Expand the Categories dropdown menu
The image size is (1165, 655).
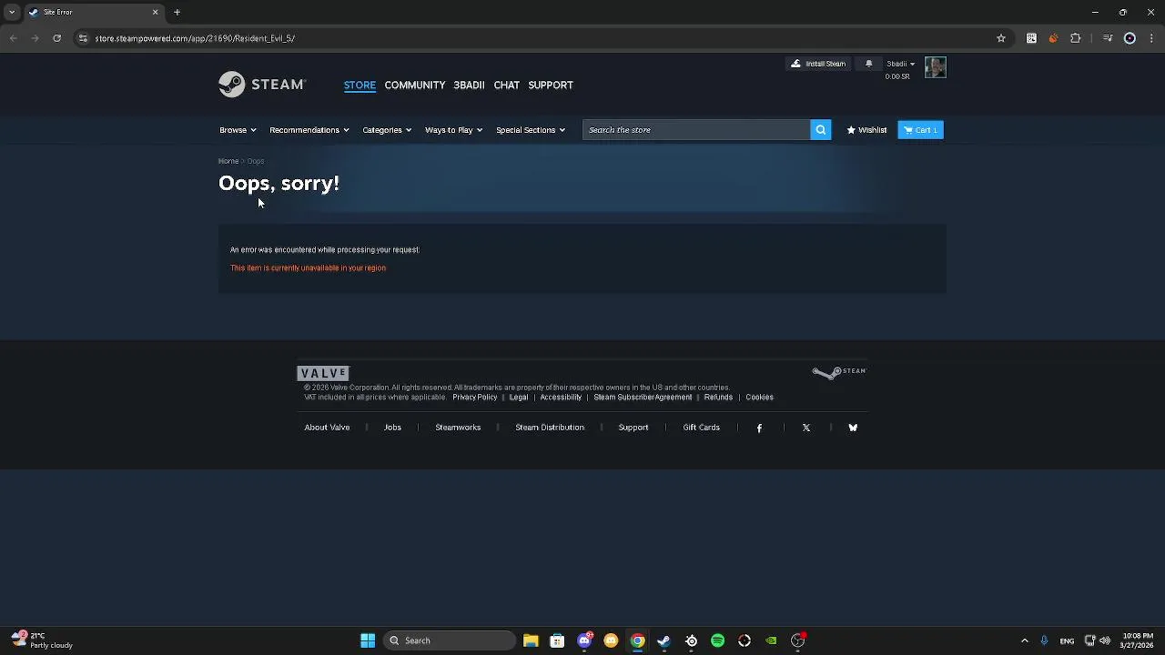point(387,130)
